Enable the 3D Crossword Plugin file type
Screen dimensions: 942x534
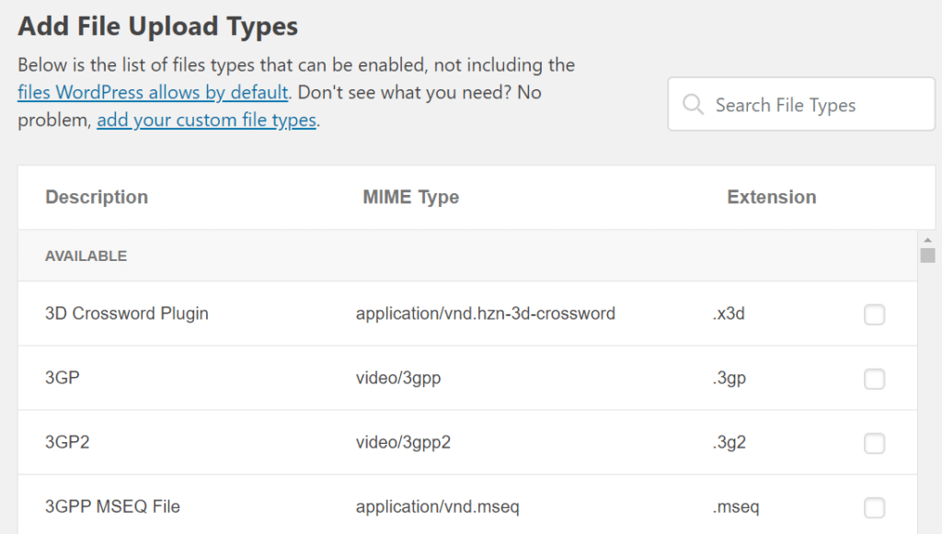click(874, 313)
